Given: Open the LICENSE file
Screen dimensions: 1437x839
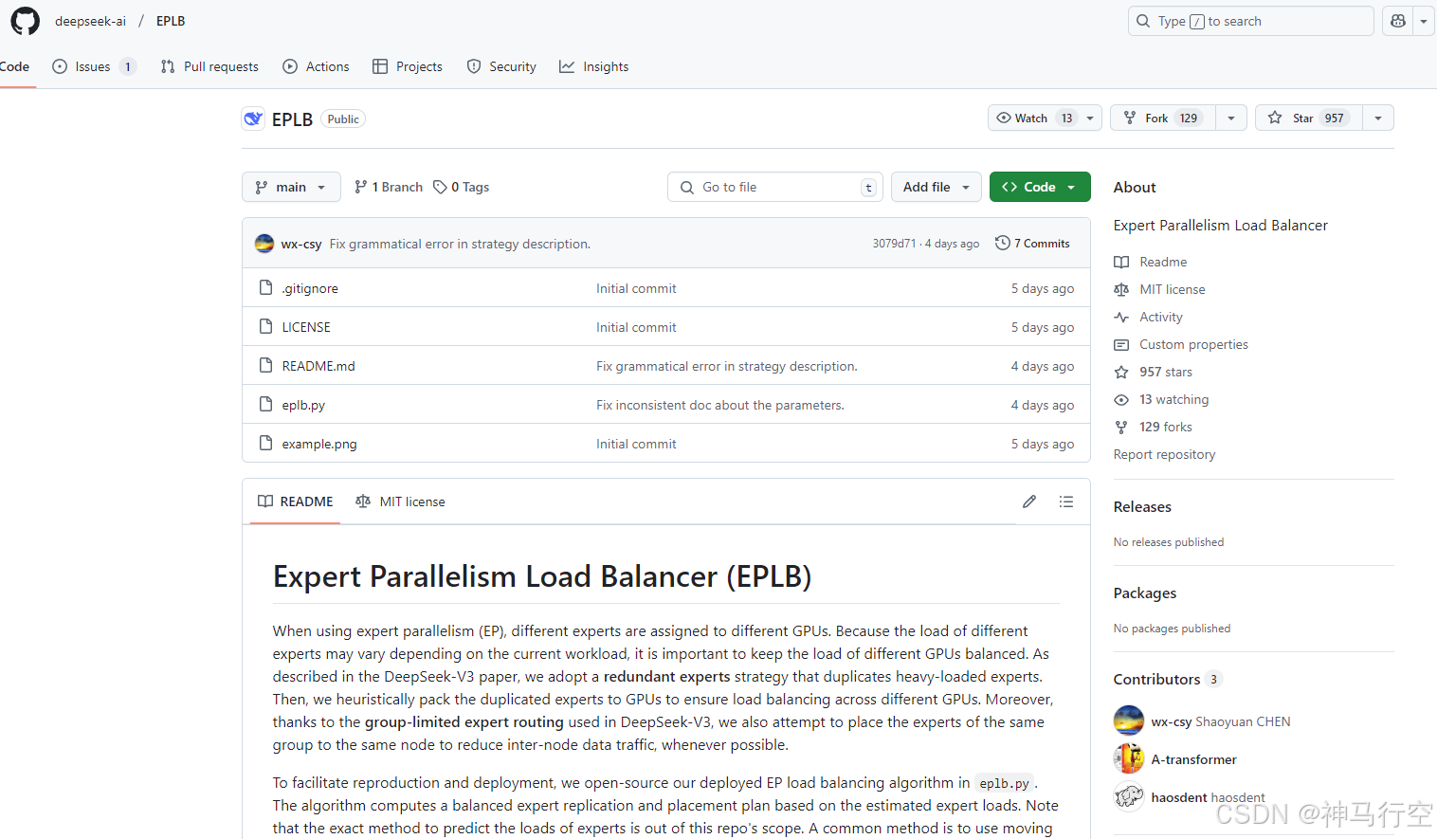Looking at the screenshot, I should point(306,327).
